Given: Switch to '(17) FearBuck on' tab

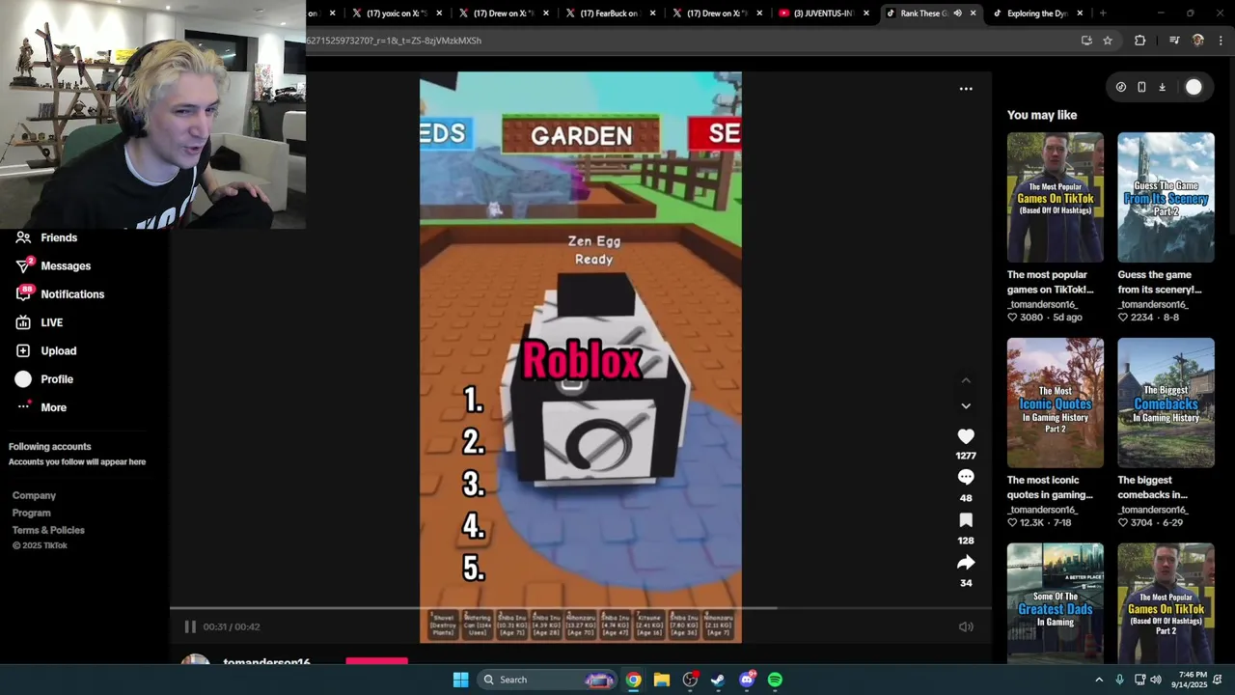Looking at the screenshot, I should [x=608, y=14].
